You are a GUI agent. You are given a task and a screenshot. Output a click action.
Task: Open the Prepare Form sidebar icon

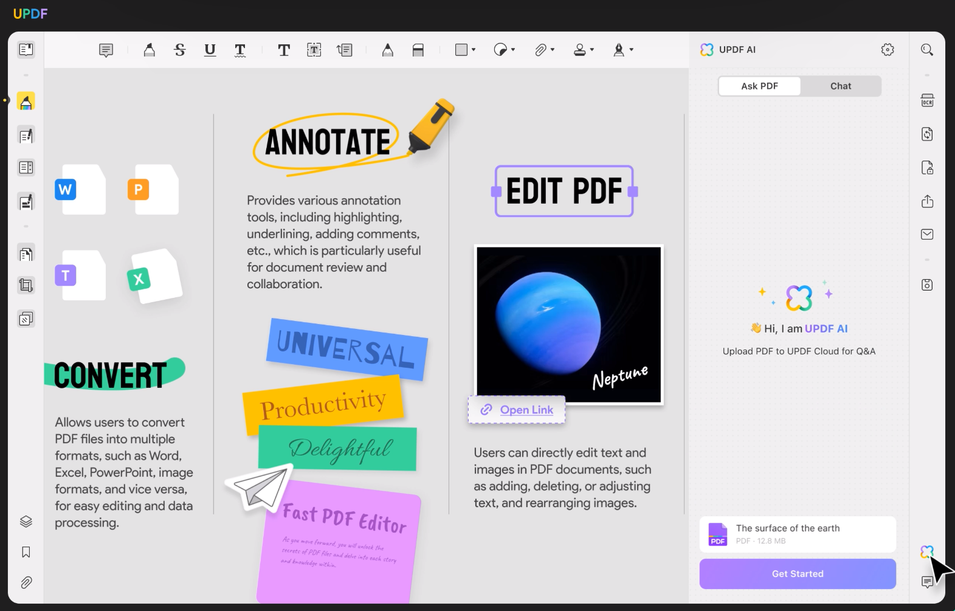coord(26,168)
